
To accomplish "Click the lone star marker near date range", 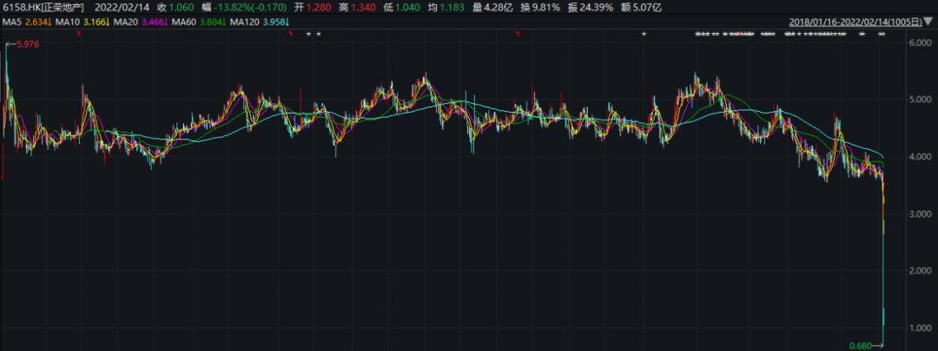I will tap(644, 34).
